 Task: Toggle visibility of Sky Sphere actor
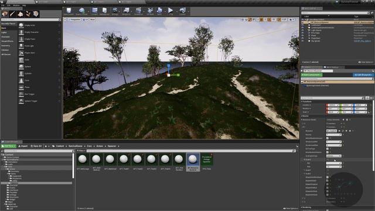tap(302, 41)
